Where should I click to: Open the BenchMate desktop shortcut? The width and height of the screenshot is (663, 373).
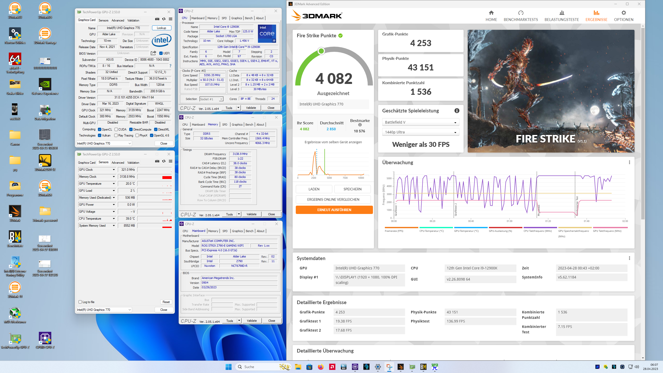pyautogui.click(x=15, y=239)
